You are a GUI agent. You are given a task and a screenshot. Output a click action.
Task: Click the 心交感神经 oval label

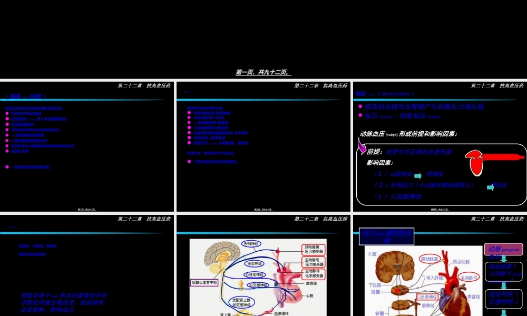(256, 285)
